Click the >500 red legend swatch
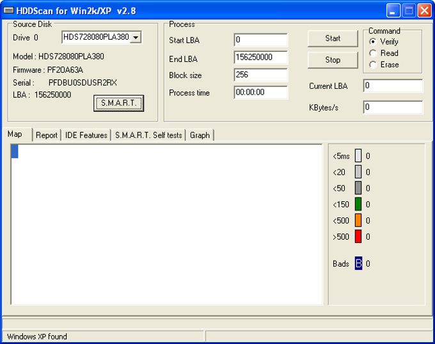The height and width of the screenshot is (344, 435). (x=358, y=237)
